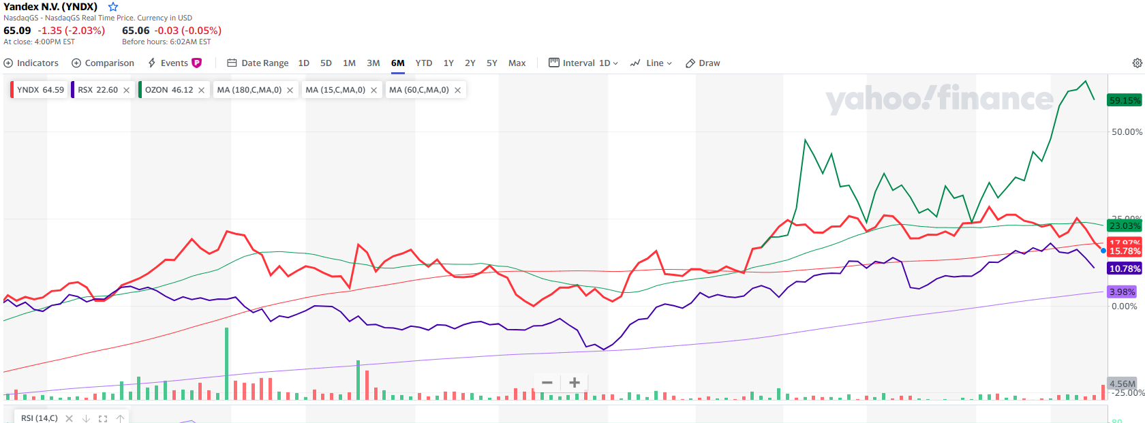The image size is (1145, 423).
Task: Click the YNDX 64.59 legend label
Action: pos(40,90)
